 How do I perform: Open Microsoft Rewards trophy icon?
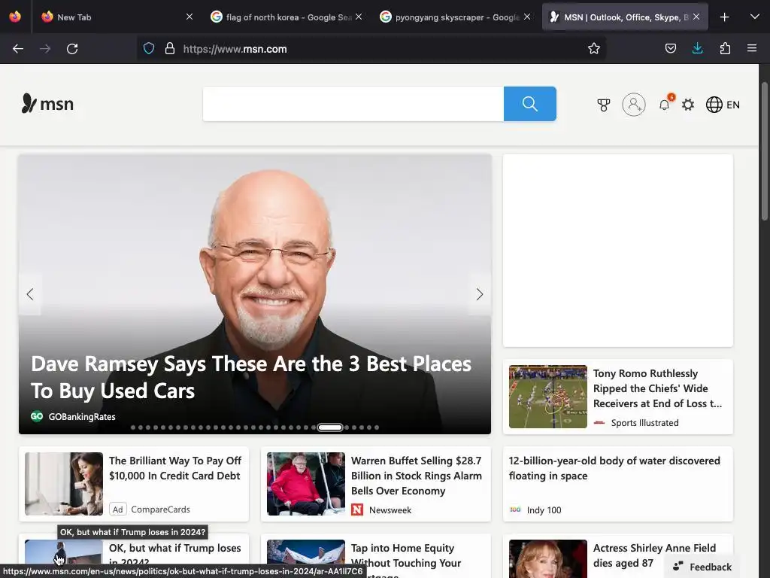[x=604, y=105]
